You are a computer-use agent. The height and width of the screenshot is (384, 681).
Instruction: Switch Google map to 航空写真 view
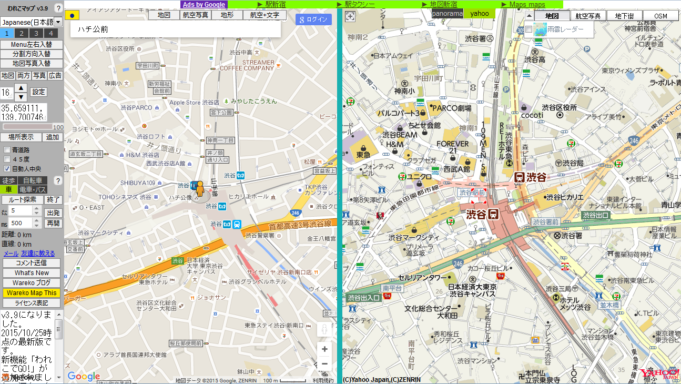point(196,15)
